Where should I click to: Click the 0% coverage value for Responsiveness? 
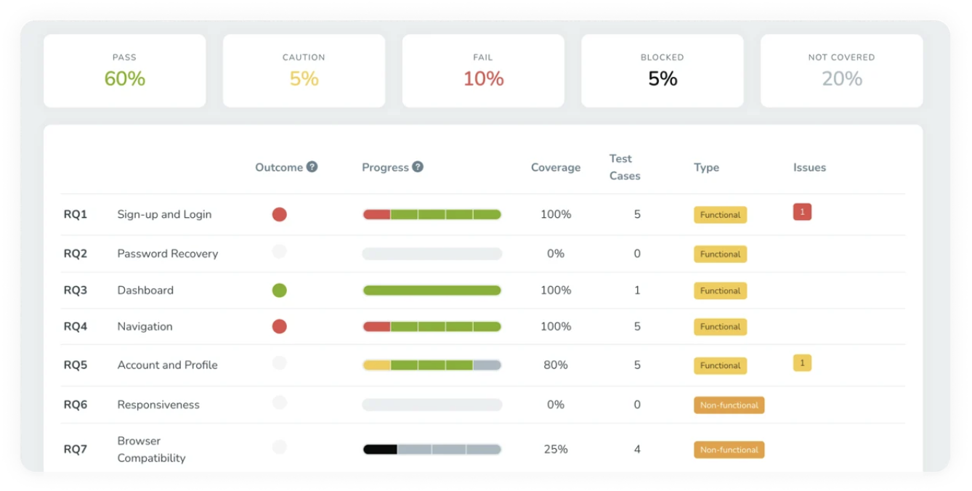556,405
